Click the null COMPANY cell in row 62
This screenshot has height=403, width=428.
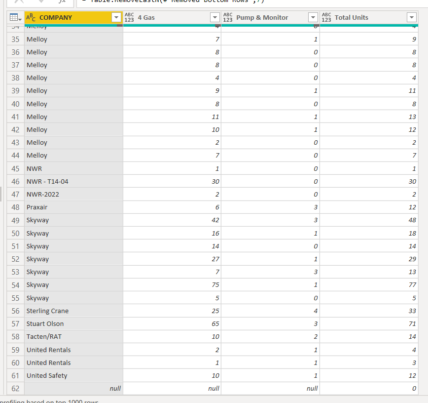click(73, 389)
